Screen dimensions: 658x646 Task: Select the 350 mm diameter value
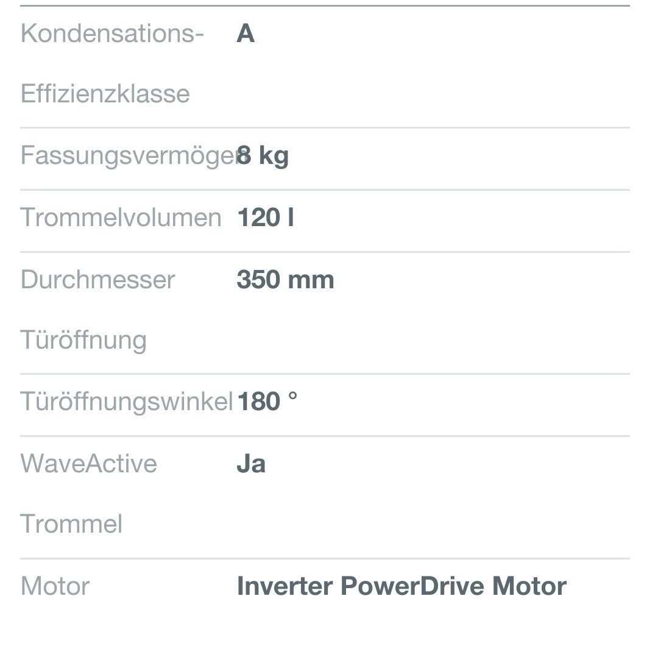click(x=285, y=280)
